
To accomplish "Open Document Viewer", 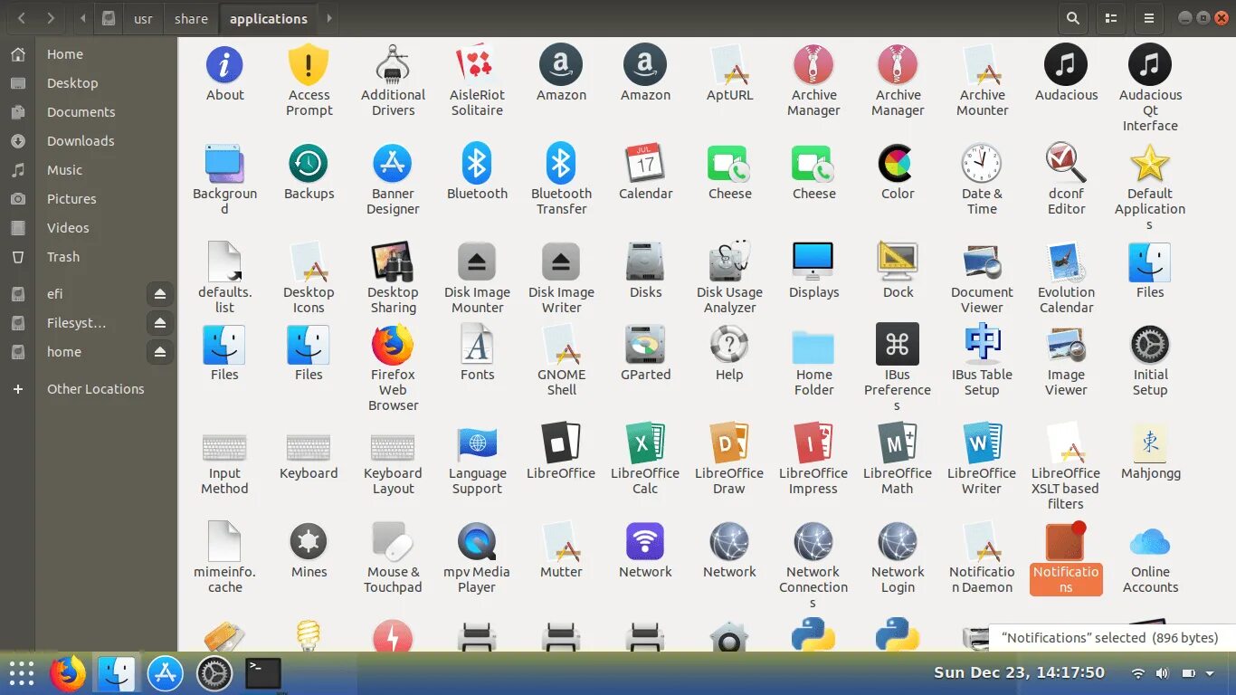I will [x=982, y=262].
